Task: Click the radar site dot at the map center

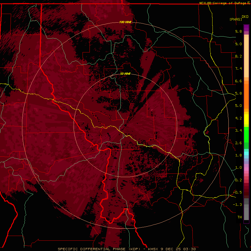Action: pos(125,125)
